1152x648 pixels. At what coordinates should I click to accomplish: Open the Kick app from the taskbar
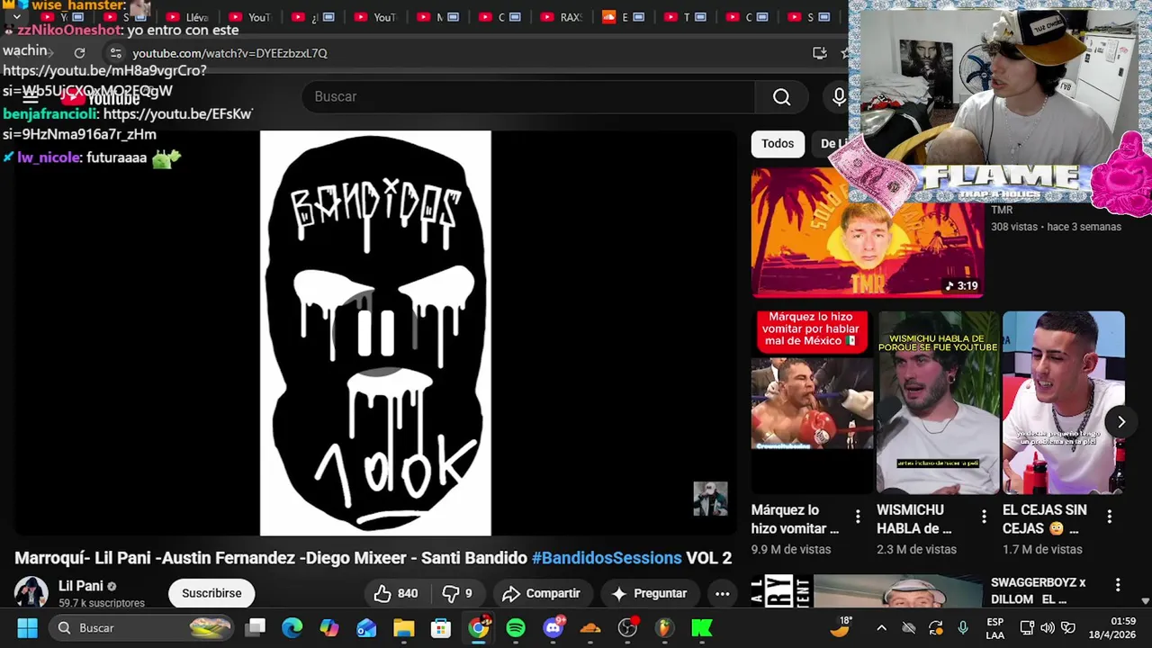pyautogui.click(x=701, y=628)
